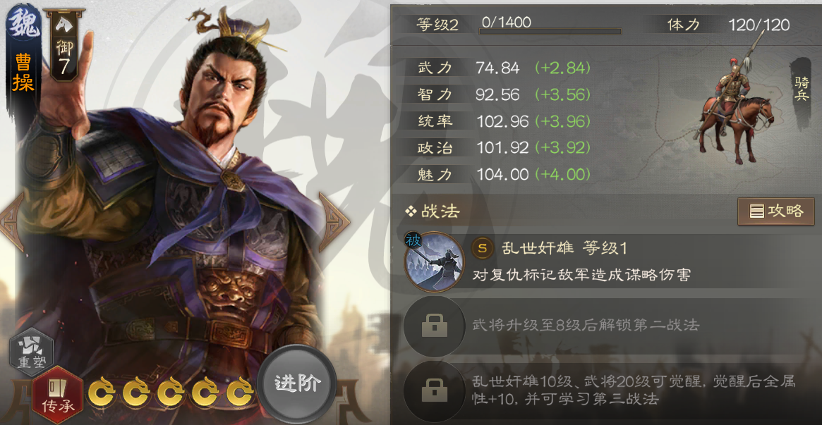822x425 pixels.
Task: Tap the 体力 stamina value
Action: click(758, 25)
